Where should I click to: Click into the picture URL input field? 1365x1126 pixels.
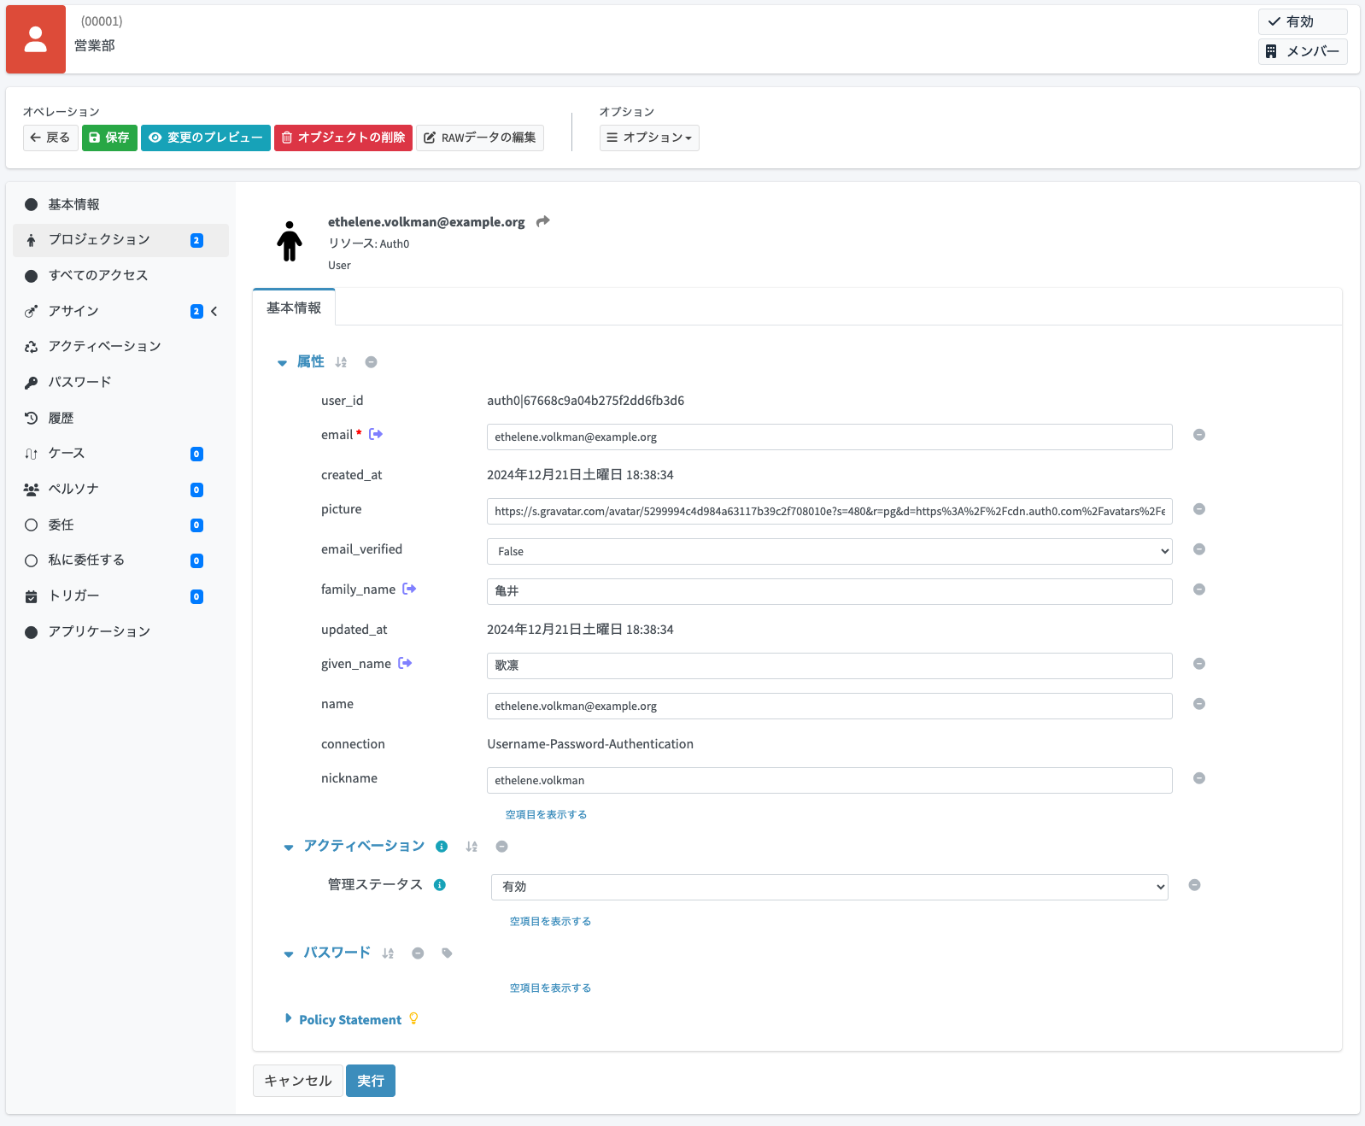coord(829,511)
